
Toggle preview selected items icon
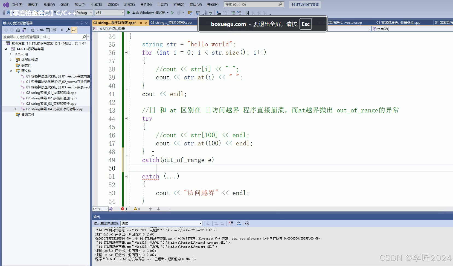(74, 30)
